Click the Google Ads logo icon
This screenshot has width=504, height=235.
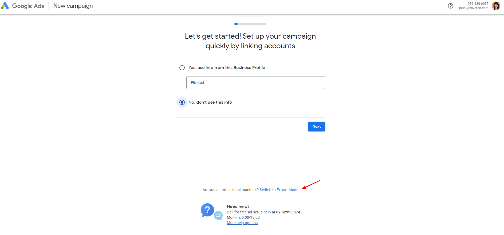pos(5,6)
